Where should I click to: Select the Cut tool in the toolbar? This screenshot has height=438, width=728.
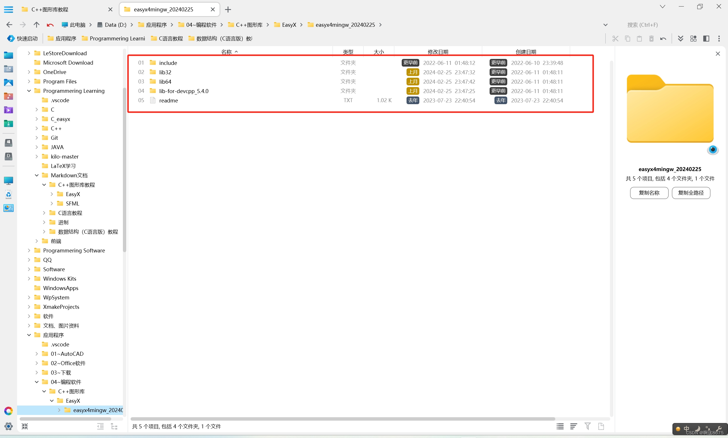[x=615, y=38]
